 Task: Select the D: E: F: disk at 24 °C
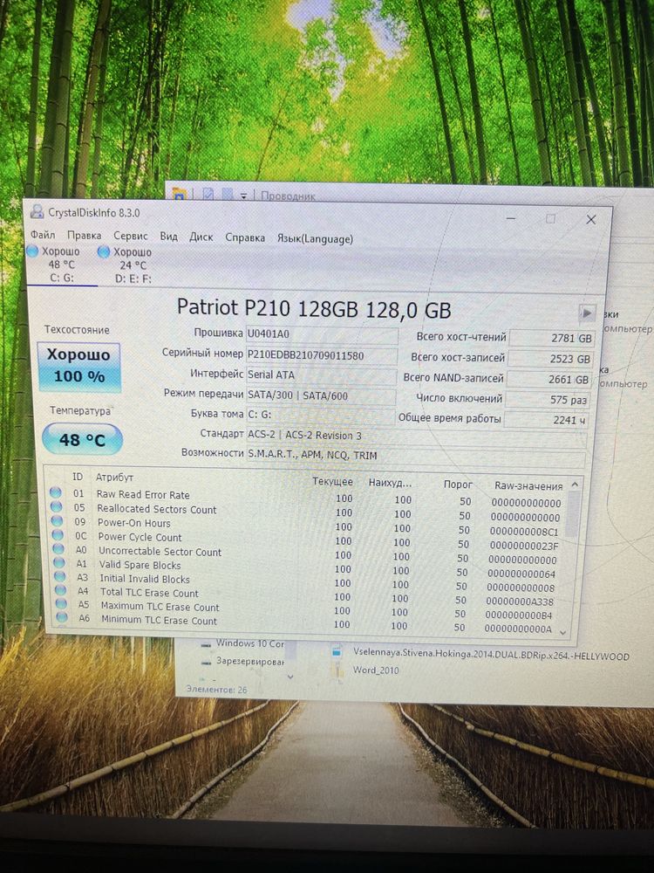tap(132, 265)
